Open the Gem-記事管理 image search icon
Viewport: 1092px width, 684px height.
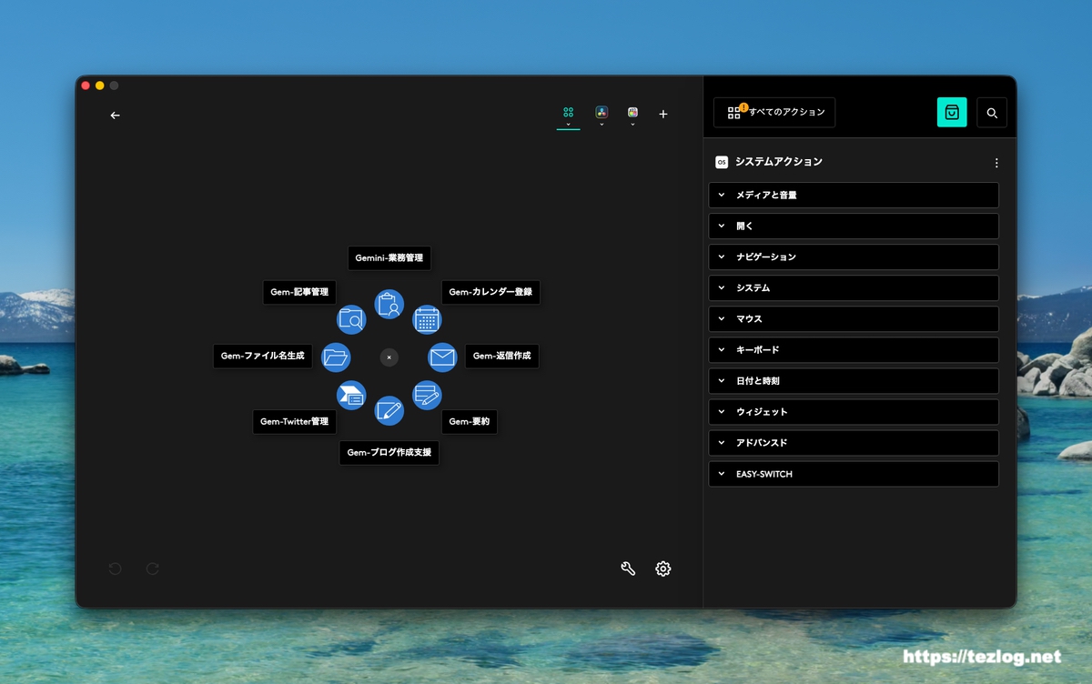tap(351, 320)
